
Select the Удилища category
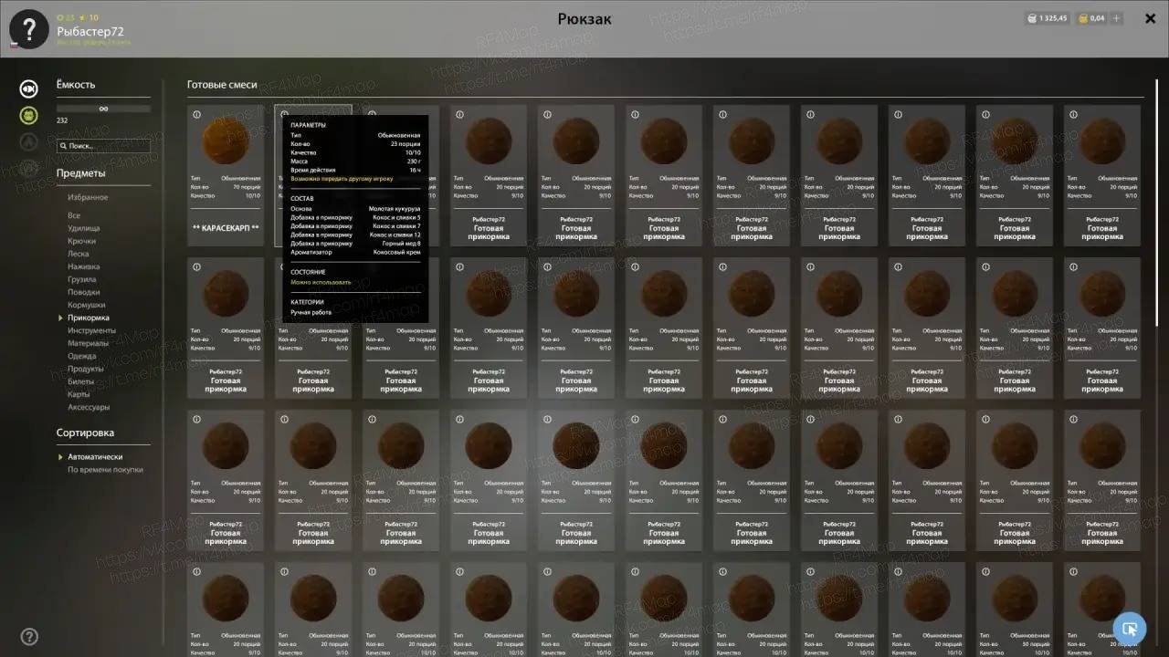84,229
